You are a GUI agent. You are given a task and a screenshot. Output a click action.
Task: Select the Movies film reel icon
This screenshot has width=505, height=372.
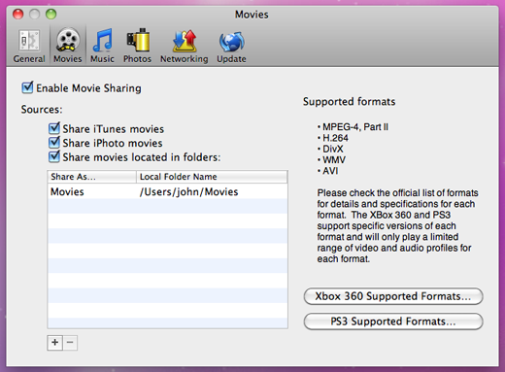[x=68, y=46]
